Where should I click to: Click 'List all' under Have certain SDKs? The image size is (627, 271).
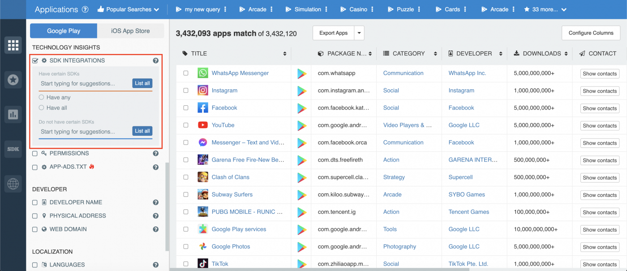[142, 83]
